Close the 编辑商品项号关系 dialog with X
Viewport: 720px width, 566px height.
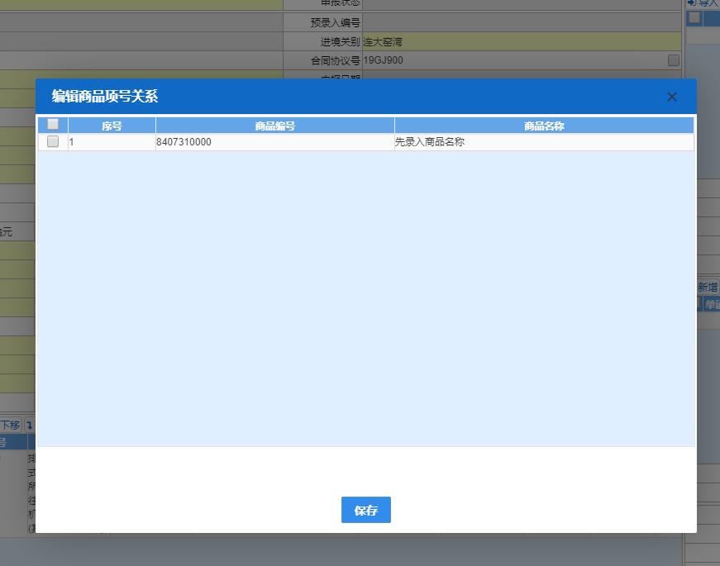pyautogui.click(x=671, y=96)
